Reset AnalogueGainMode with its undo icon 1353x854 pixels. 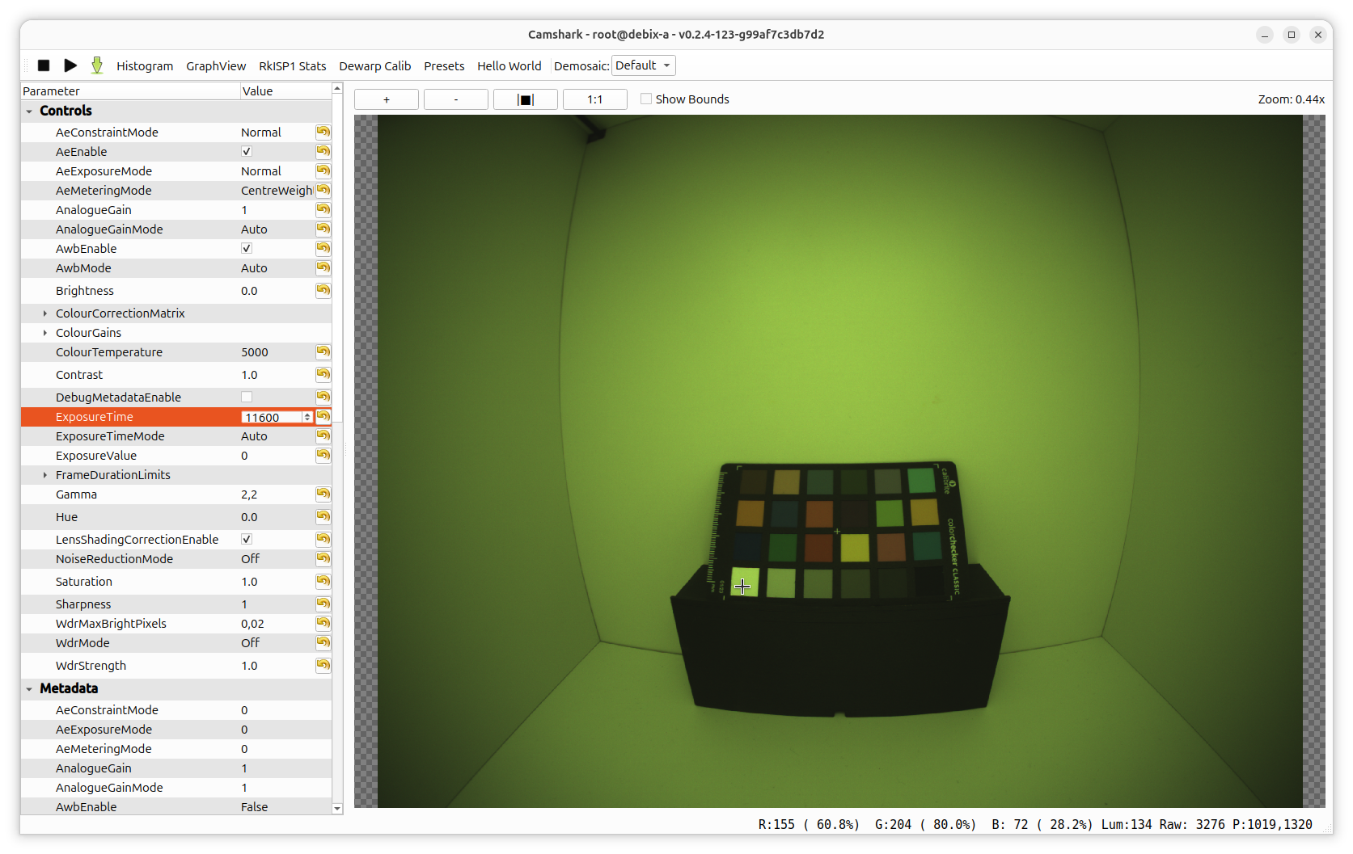[x=323, y=229]
